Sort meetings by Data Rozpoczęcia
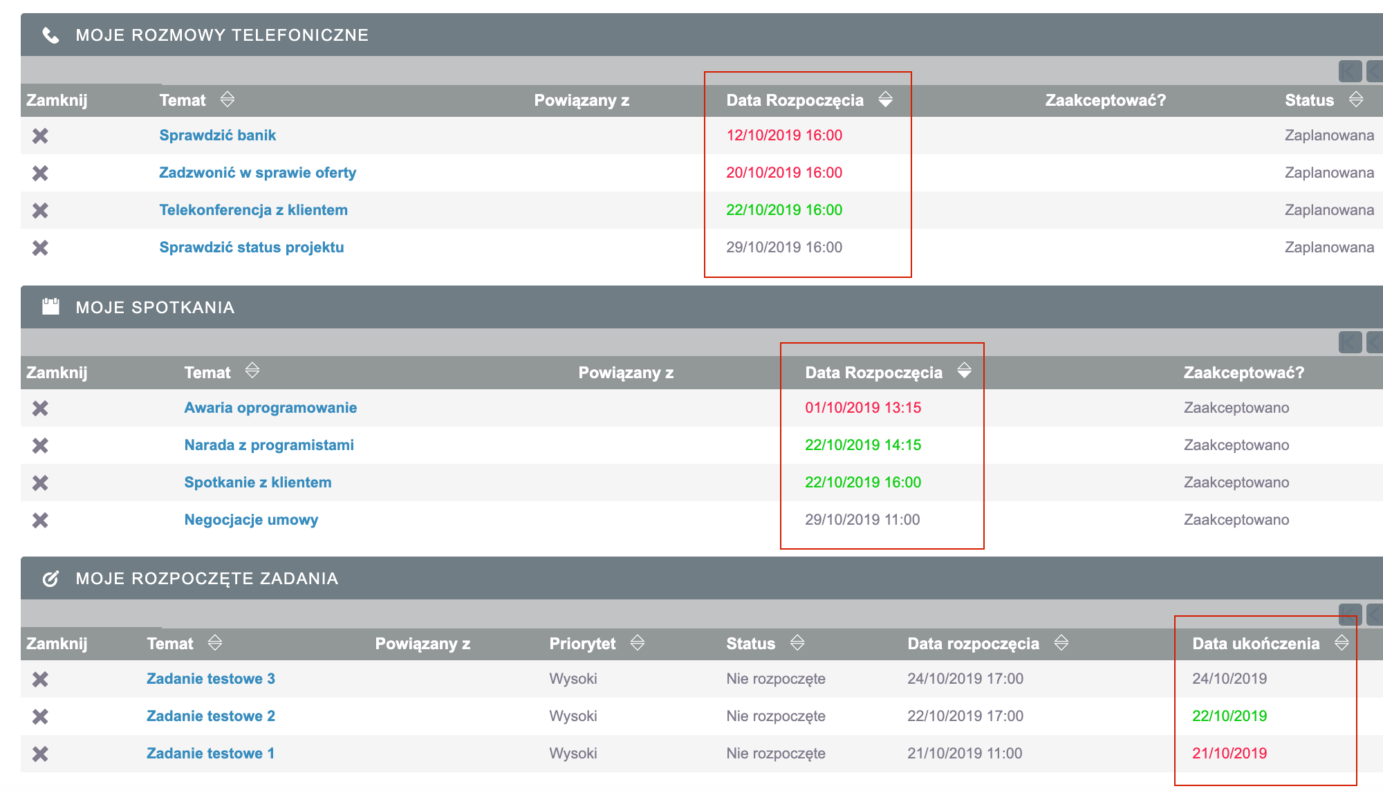1383x793 pixels. (965, 371)
